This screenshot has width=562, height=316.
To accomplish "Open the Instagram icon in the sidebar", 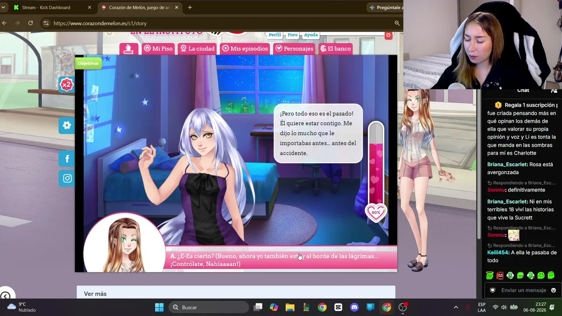I will tap(67, 178).
